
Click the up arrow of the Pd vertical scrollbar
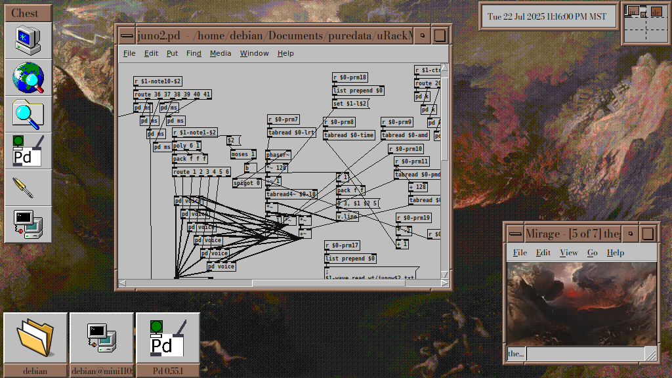point(444,68)
